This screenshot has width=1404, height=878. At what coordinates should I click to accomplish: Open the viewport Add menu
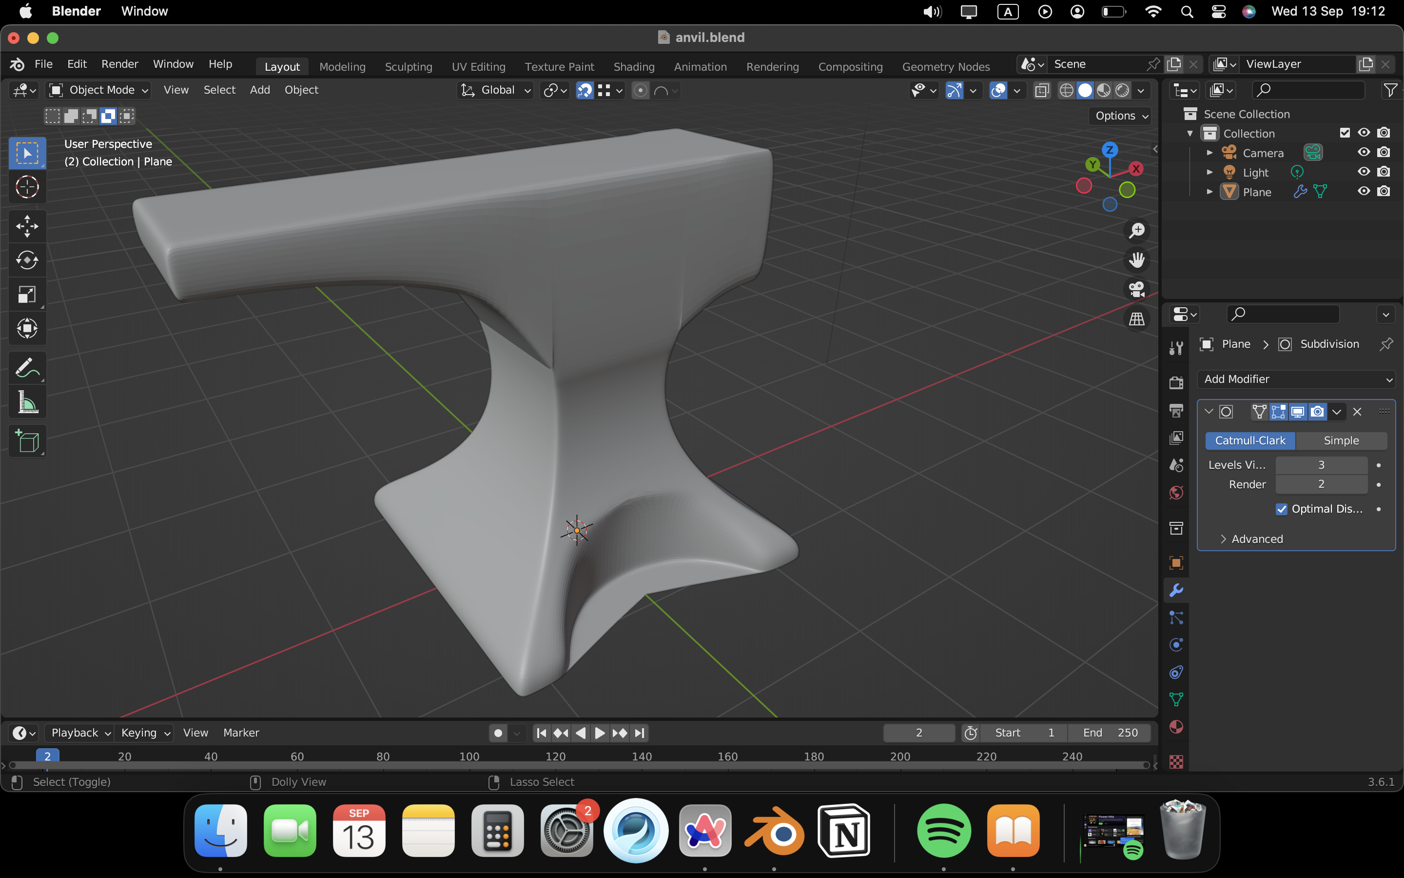(259, 90)
